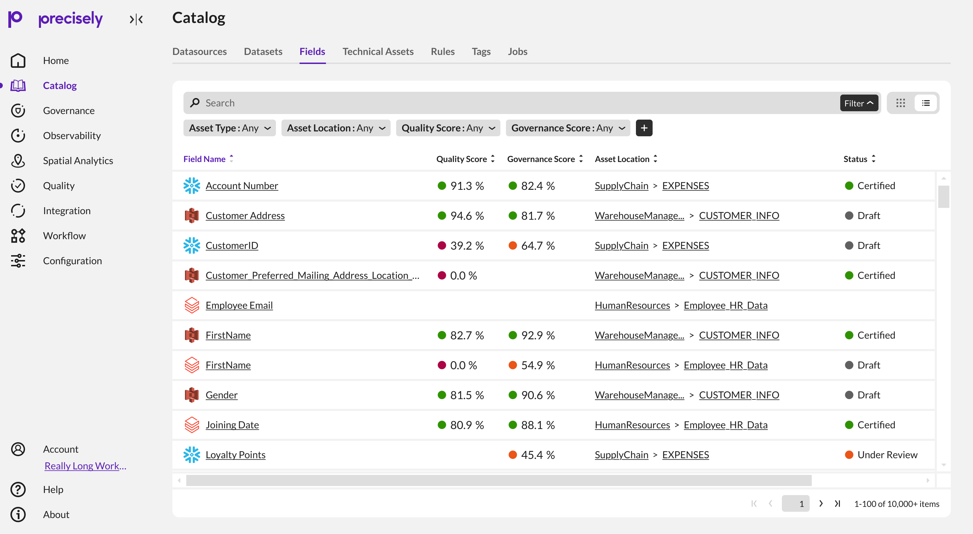Image resolution: width=973 pixels, height=534 pixels.
Task: Expand the Quality Score filter dropdown
Action: [x=448, y=128]
